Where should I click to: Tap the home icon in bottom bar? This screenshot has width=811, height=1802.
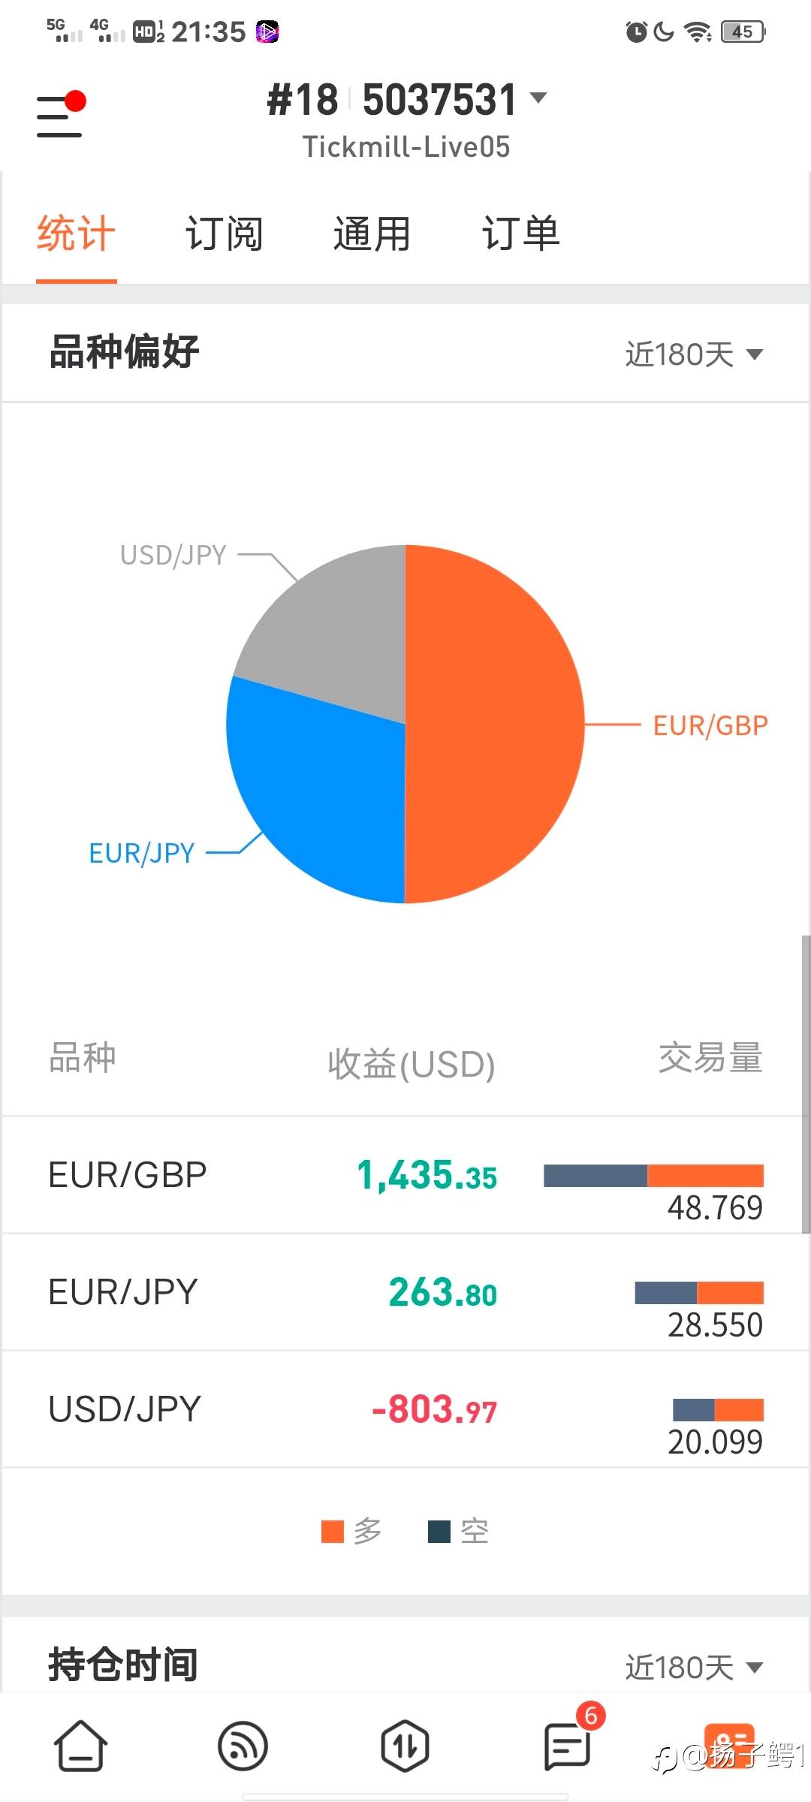coord(80,1746)
